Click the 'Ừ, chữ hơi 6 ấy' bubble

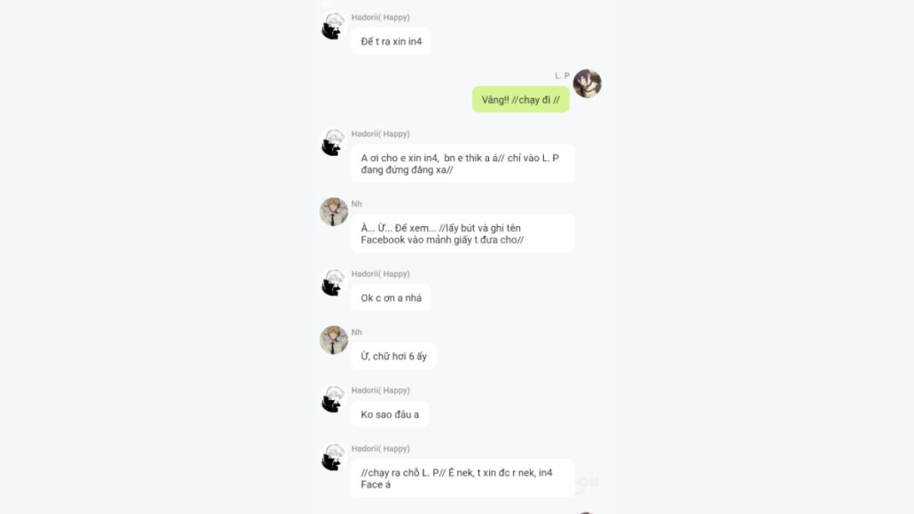[x=393, y=356]
